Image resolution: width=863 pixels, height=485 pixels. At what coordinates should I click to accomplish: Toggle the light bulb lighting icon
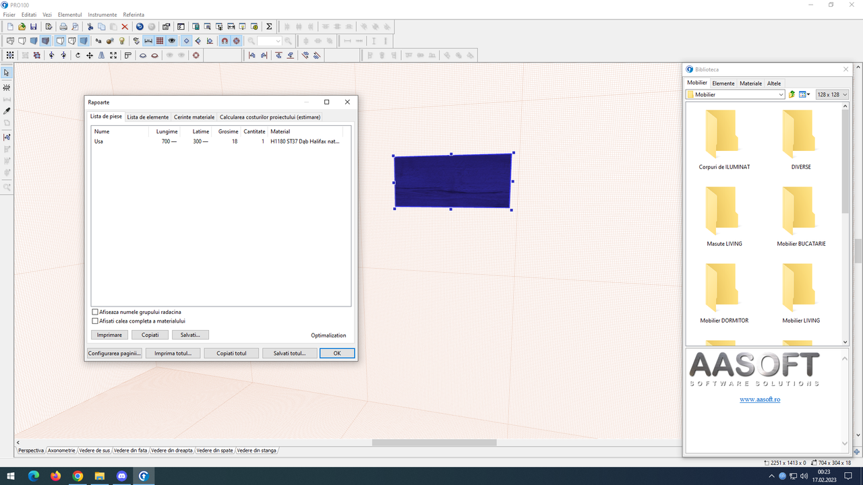click(x=122, y=41)
